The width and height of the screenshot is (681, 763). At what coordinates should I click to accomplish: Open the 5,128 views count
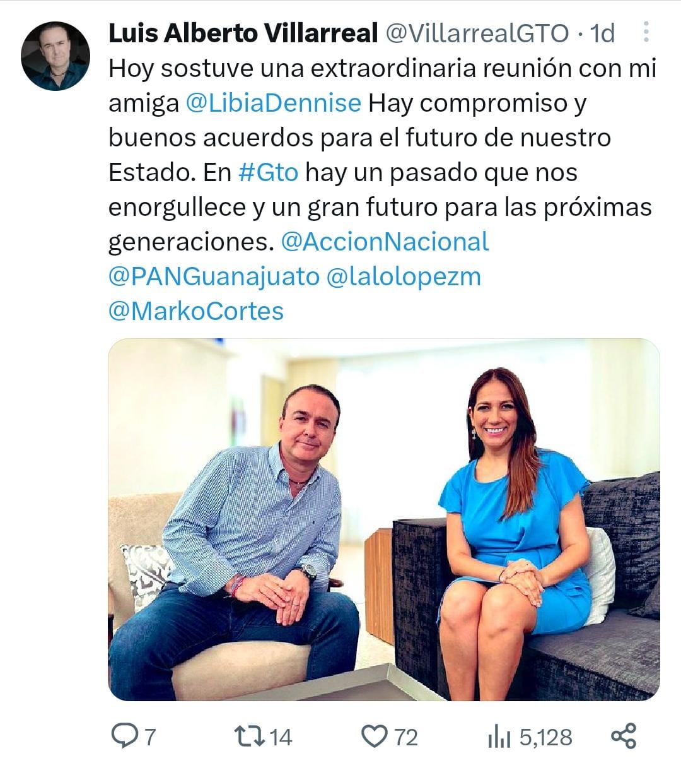pyautogui.click(x=545, y=736)
